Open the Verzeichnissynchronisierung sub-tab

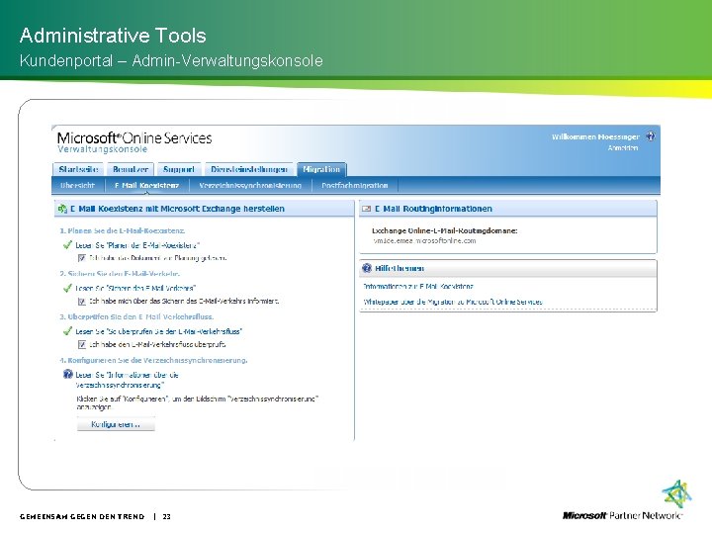pyautogui.click(x=250, y=185)
